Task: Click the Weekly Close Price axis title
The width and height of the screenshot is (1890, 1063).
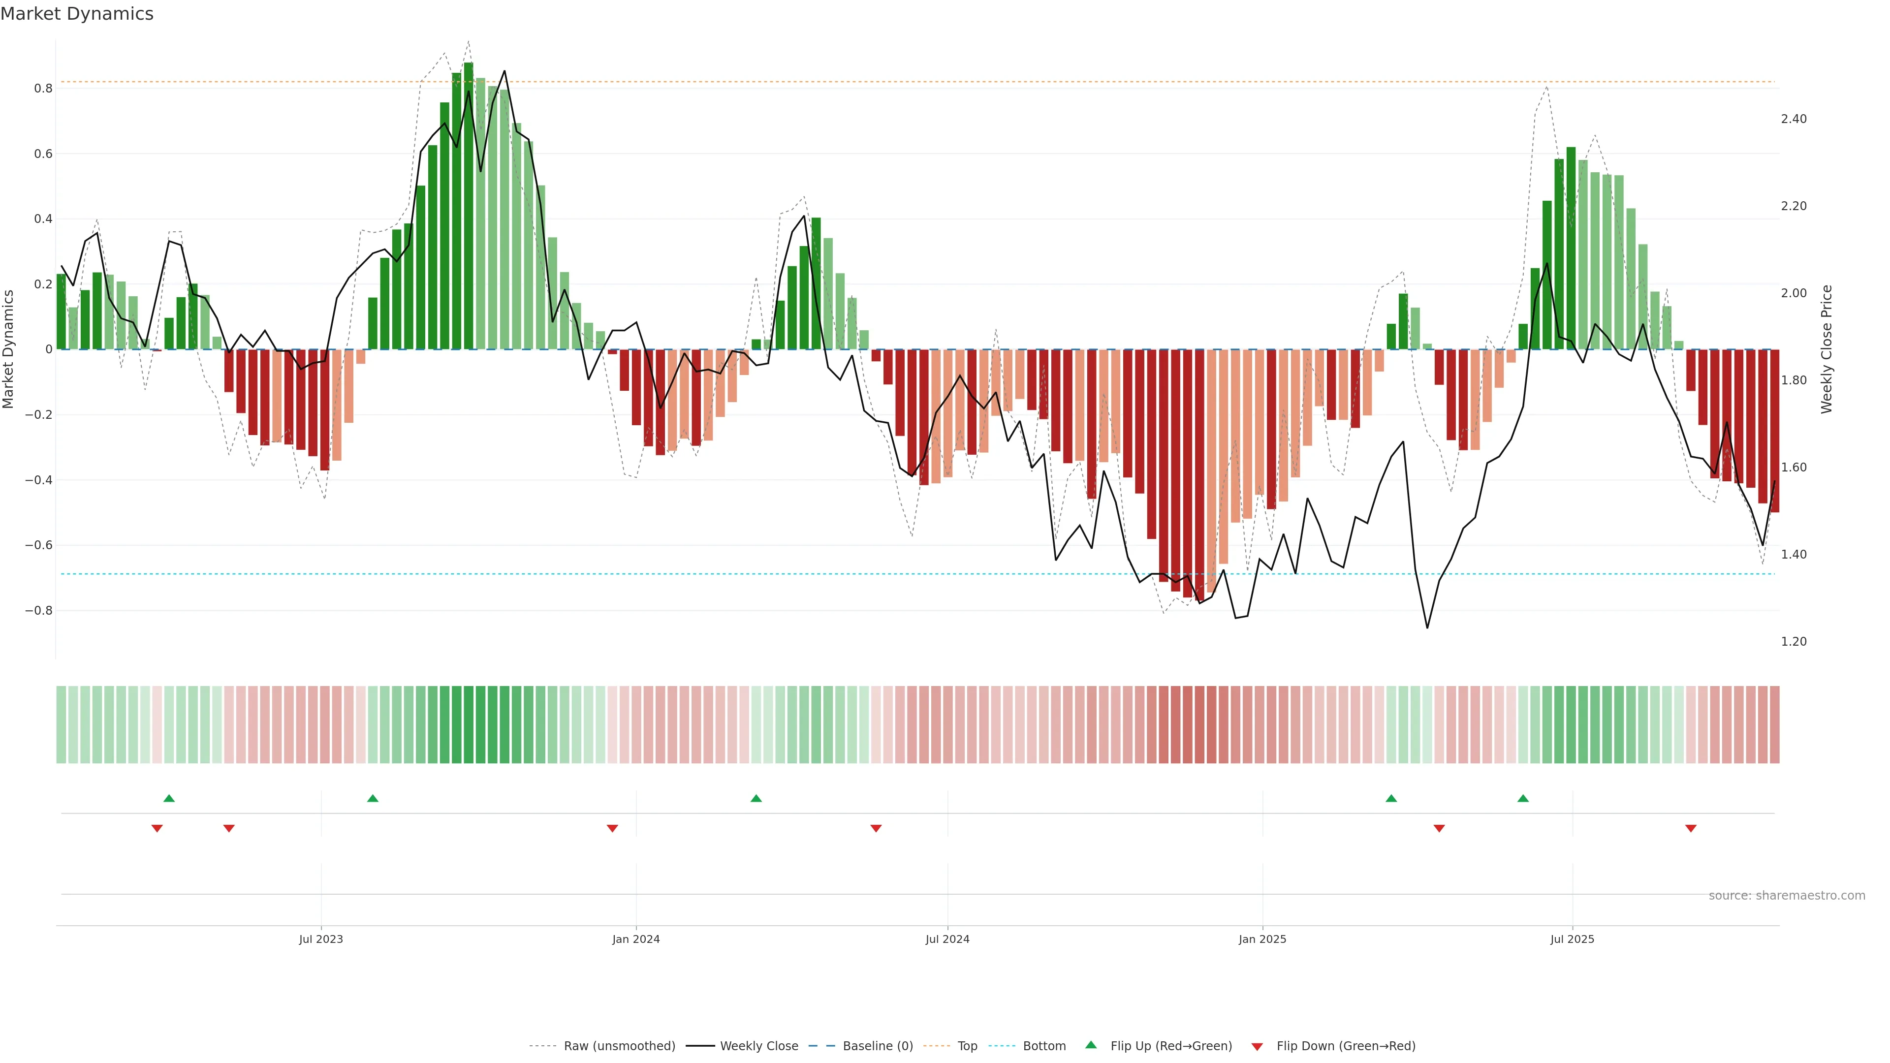Action: (x=1827, y=349)
